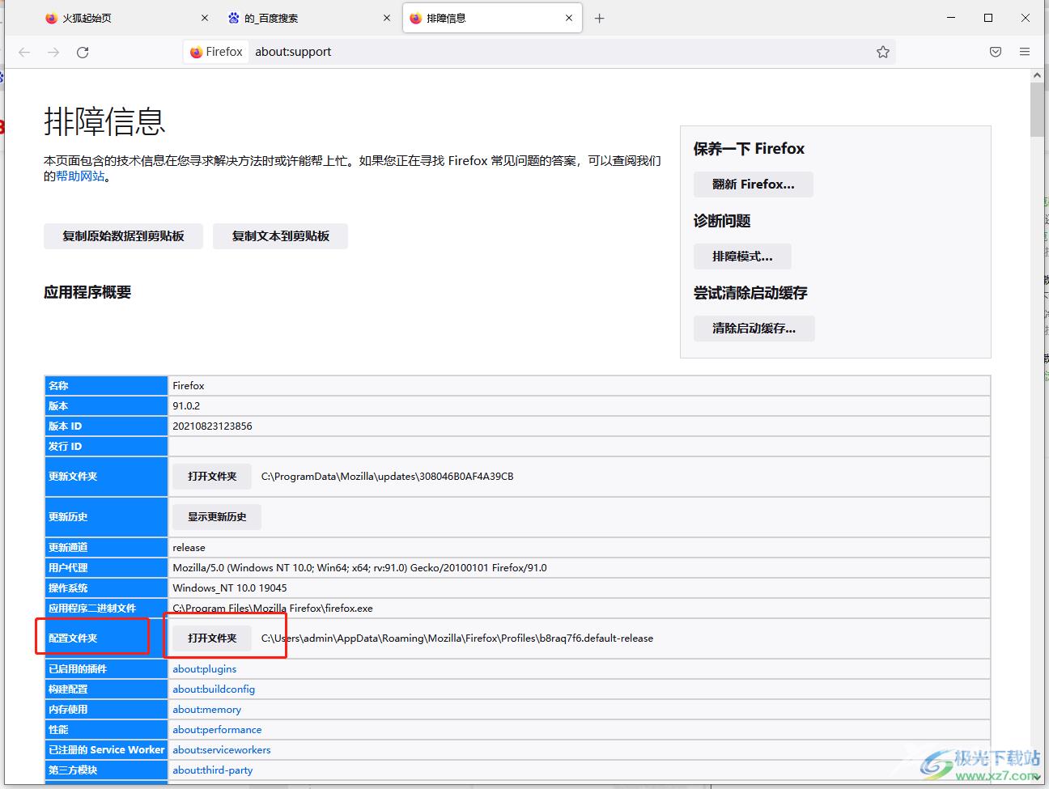This screenshot has height=789, width=1049.
Task: Open the about:memory link
Action: pos(207,710)
